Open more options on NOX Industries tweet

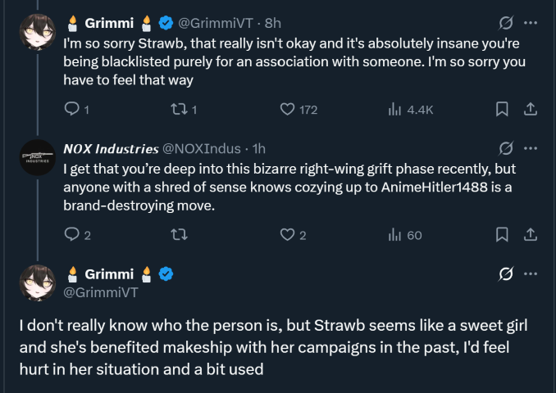(x=531, y=148)
